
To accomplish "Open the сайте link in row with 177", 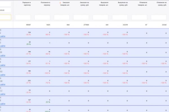I will [3, 65].
